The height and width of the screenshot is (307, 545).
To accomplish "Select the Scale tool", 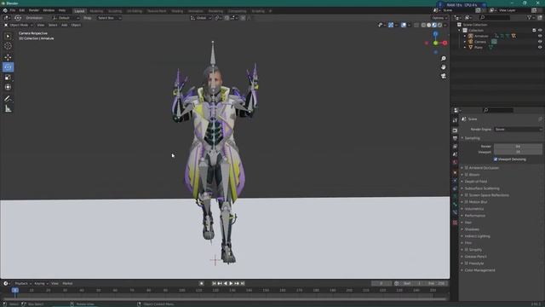I will click(x=8, y=78).
